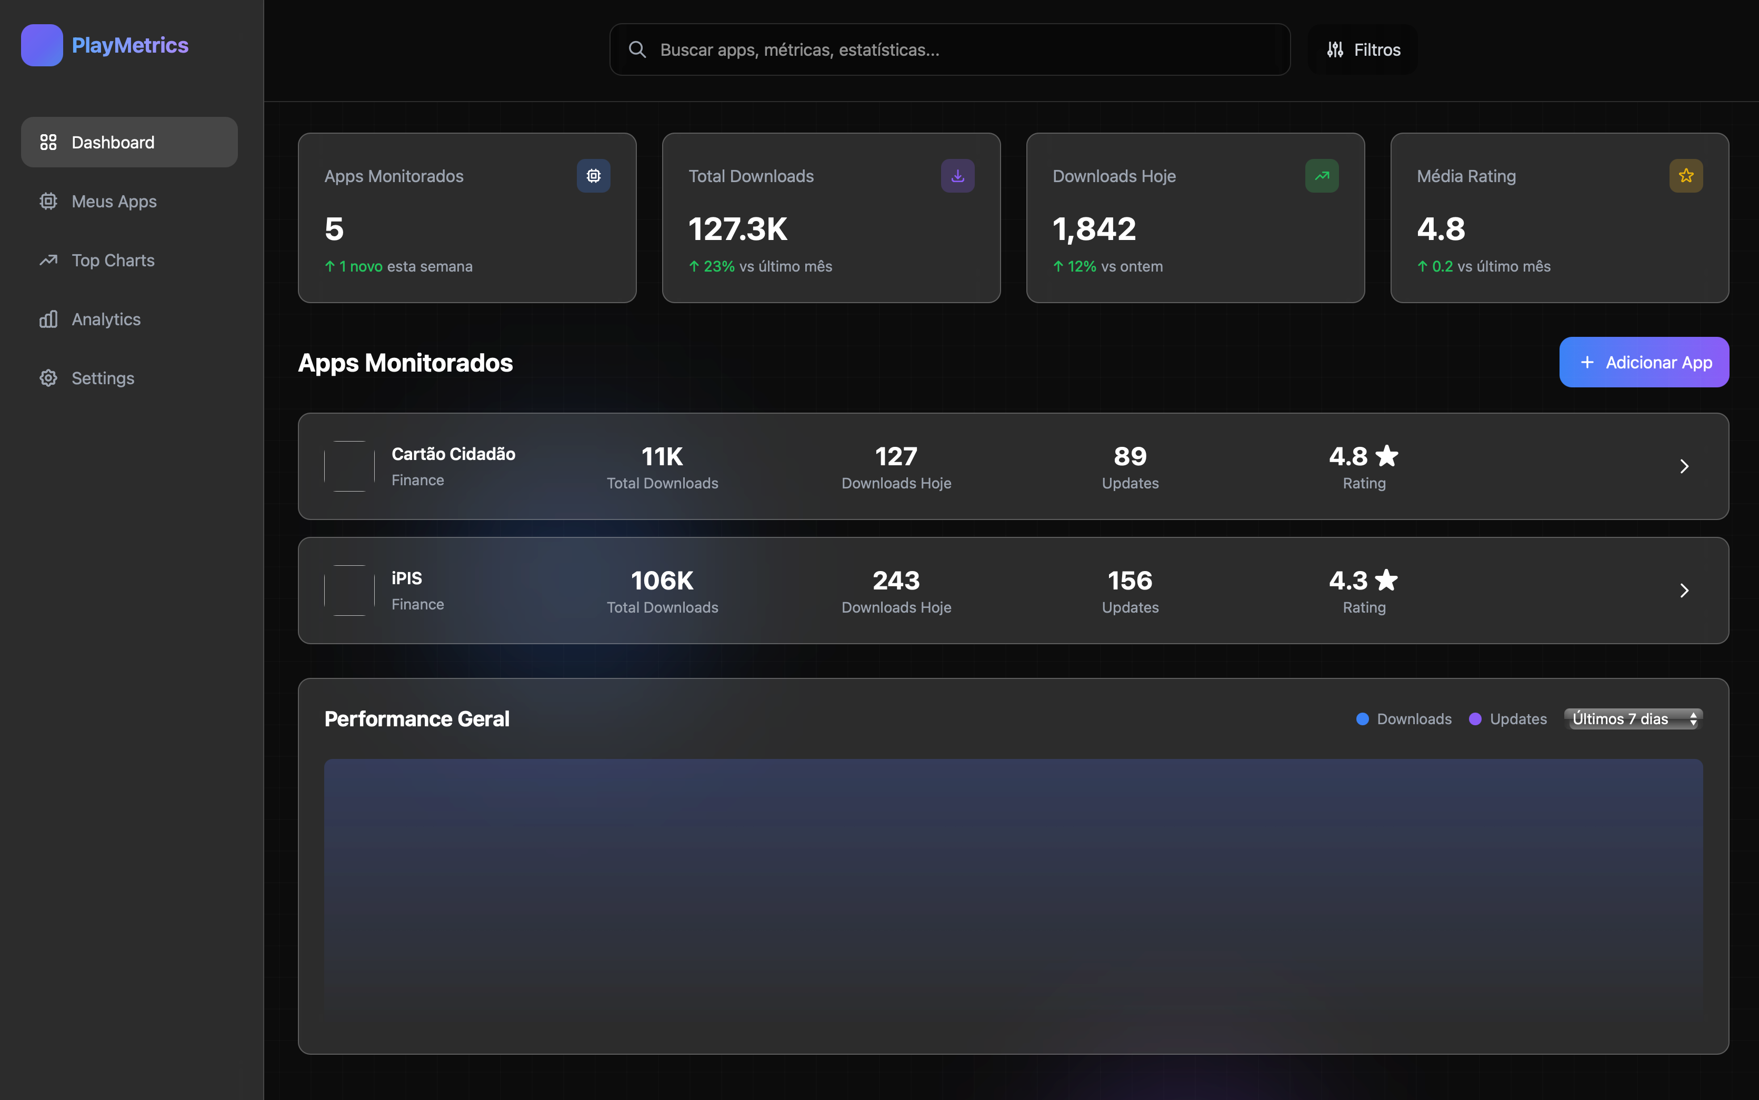Click iPIS 243 Downloads Hoje
This screenshot has width=1759, height=1100.
pyautogui.click(x=896, y=592)
